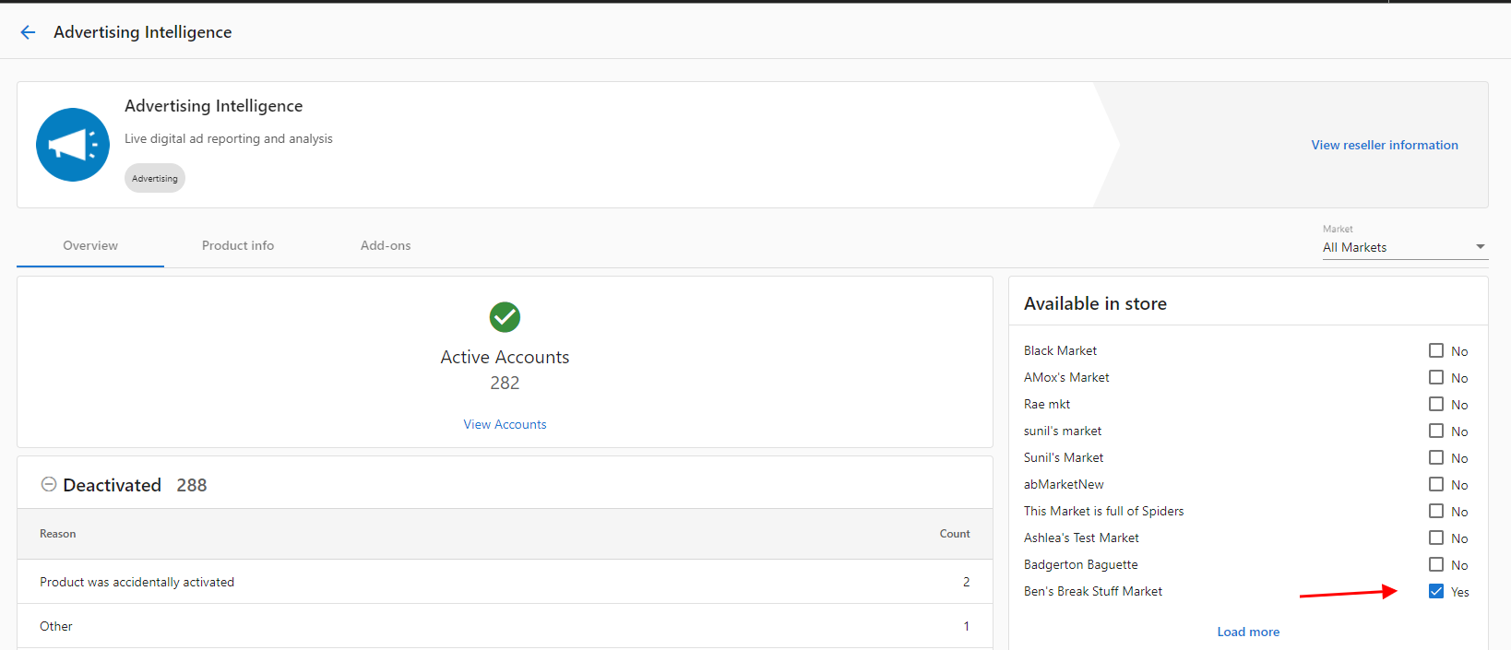
Task: Toggle Black Market store availability checkbox
Action: (1436, 350)
